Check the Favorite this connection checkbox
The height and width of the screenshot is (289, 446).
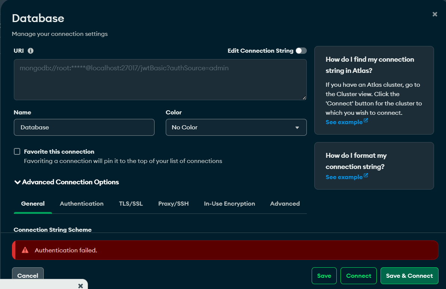pos(17,151)
